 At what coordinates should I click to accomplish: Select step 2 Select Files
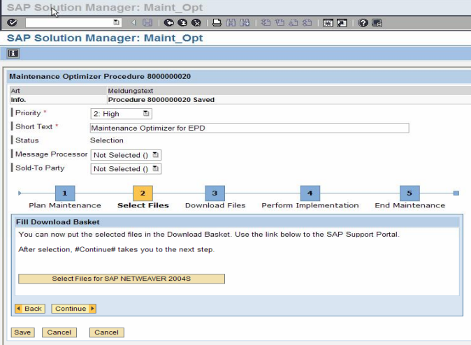pos(143,193)
